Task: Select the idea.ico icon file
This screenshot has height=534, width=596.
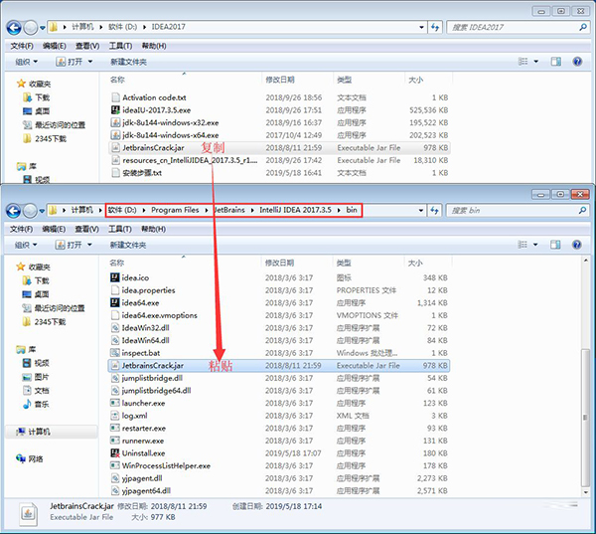Action: [x=115, y=276]
